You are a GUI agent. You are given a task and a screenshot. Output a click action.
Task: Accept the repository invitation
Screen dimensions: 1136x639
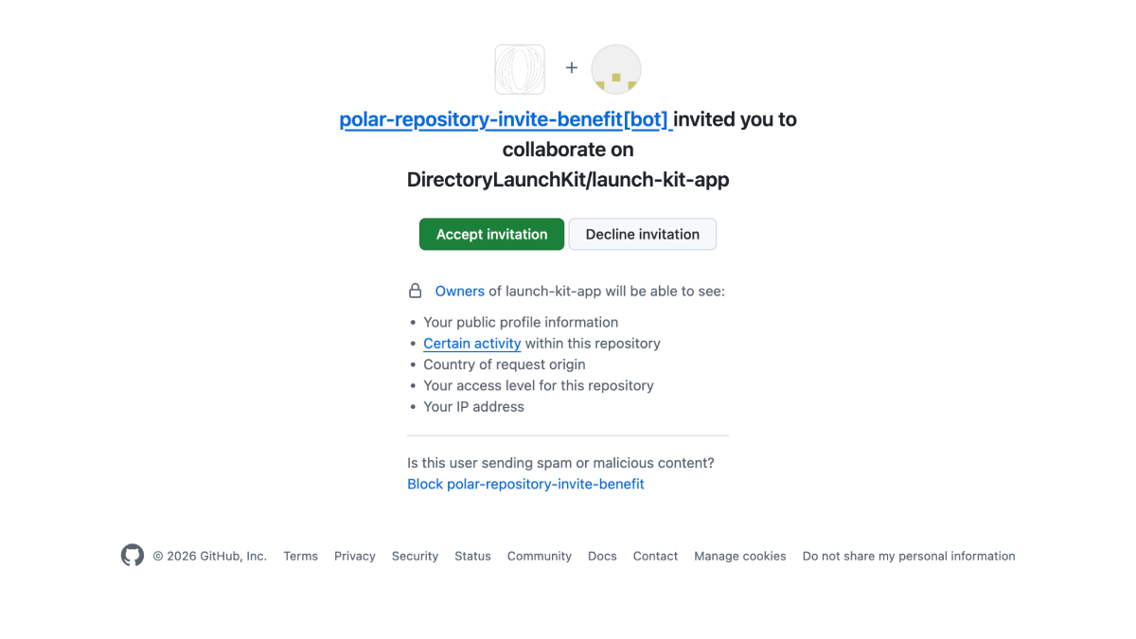(491, 235)
